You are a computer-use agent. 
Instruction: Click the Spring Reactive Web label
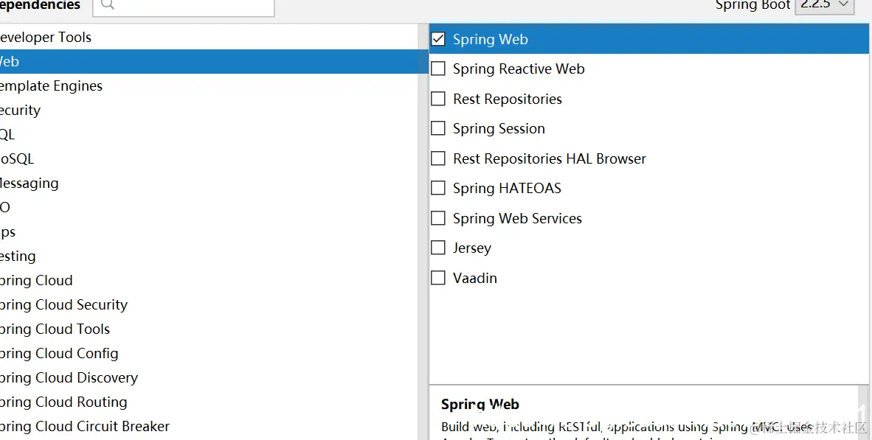coord(519,69)
